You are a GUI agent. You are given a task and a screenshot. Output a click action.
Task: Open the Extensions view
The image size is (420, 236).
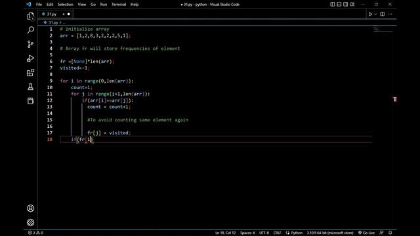click(x=31, y=73)
